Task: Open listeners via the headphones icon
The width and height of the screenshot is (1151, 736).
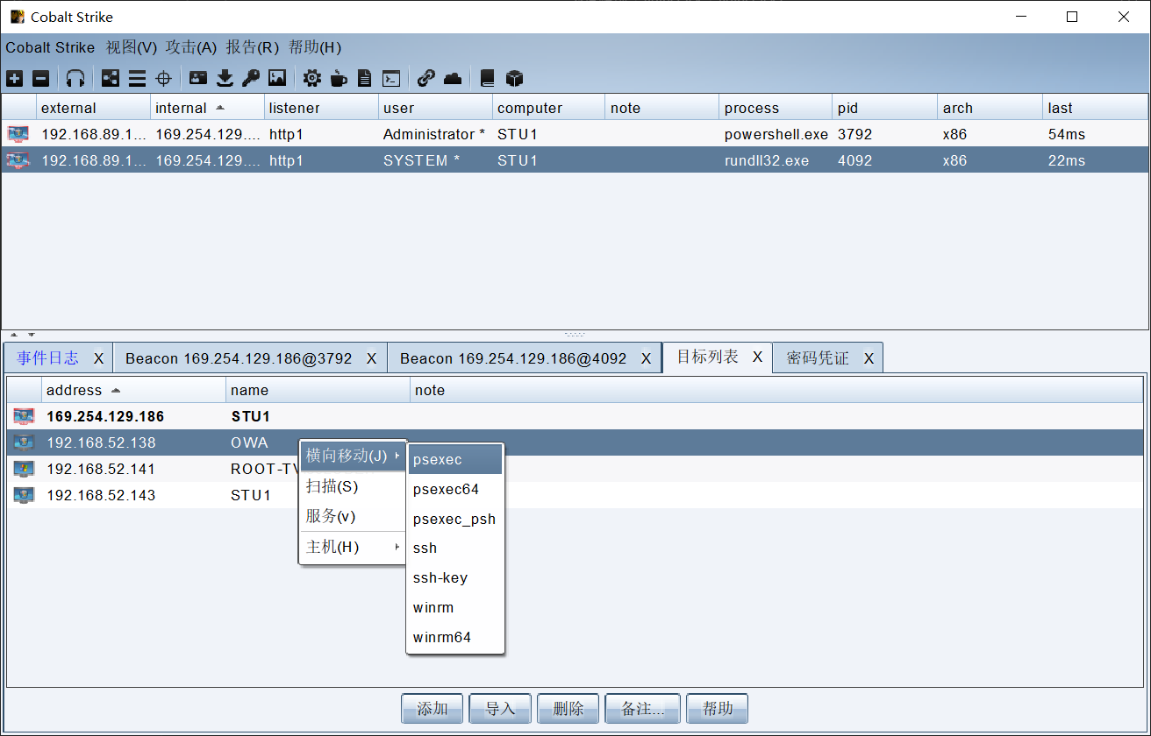Action: (75, 79)
